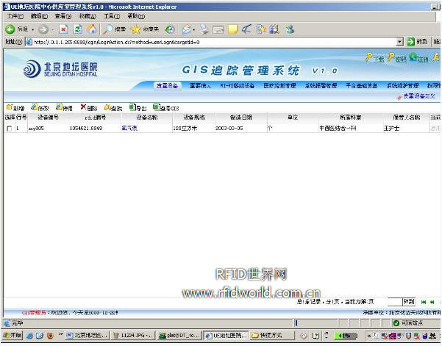Click the IE Refresh page icon
This screenshot has height=346, width=442.
[x=78, y=29]
